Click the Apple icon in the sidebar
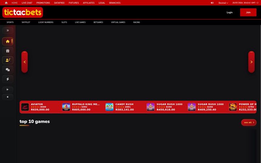The width and height of the screenshot is (261, 163). (8, 97)
